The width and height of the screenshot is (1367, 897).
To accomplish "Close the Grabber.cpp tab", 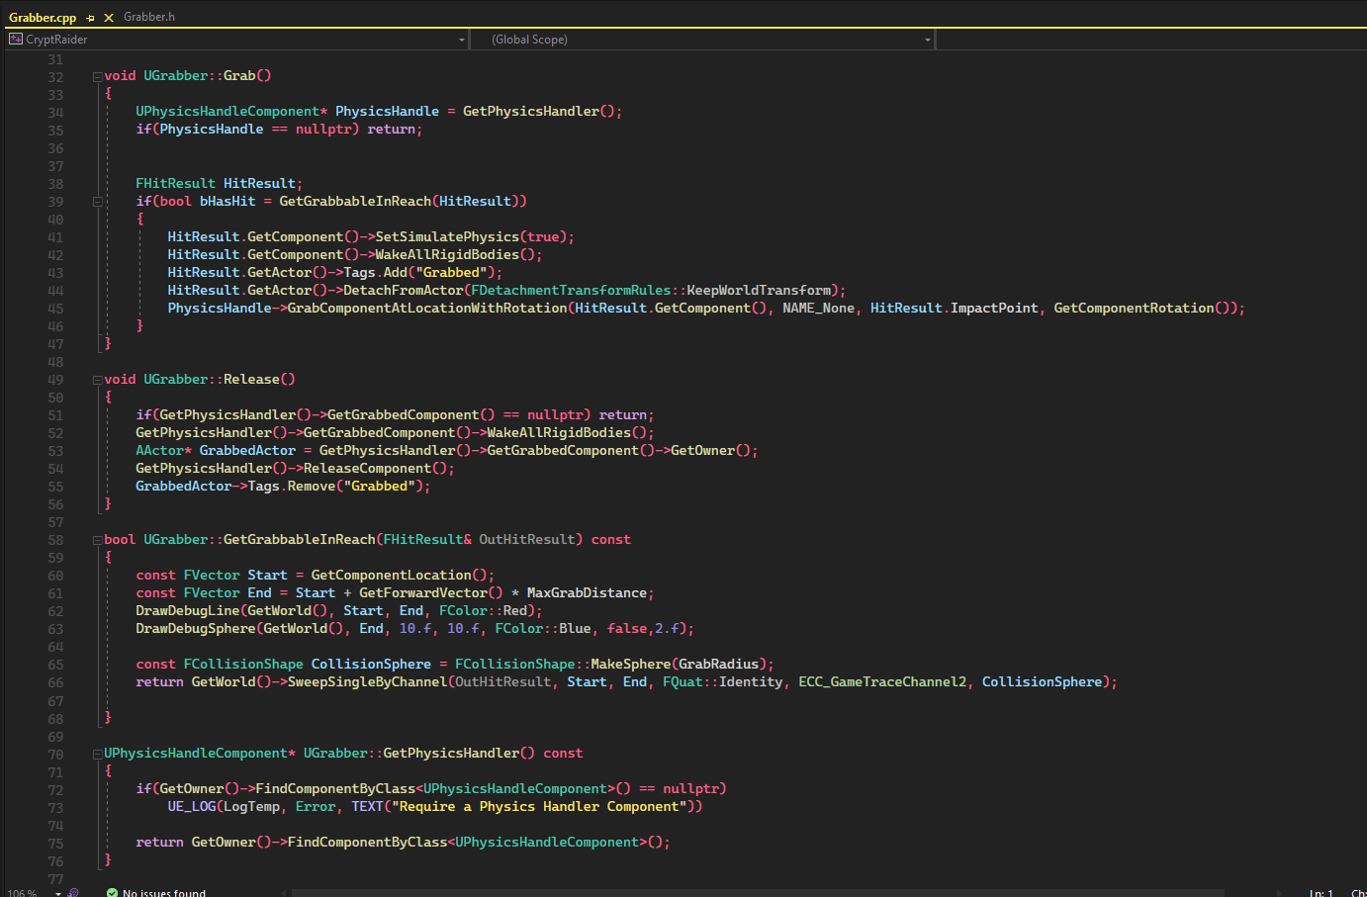I will click(x=109, y=18).
